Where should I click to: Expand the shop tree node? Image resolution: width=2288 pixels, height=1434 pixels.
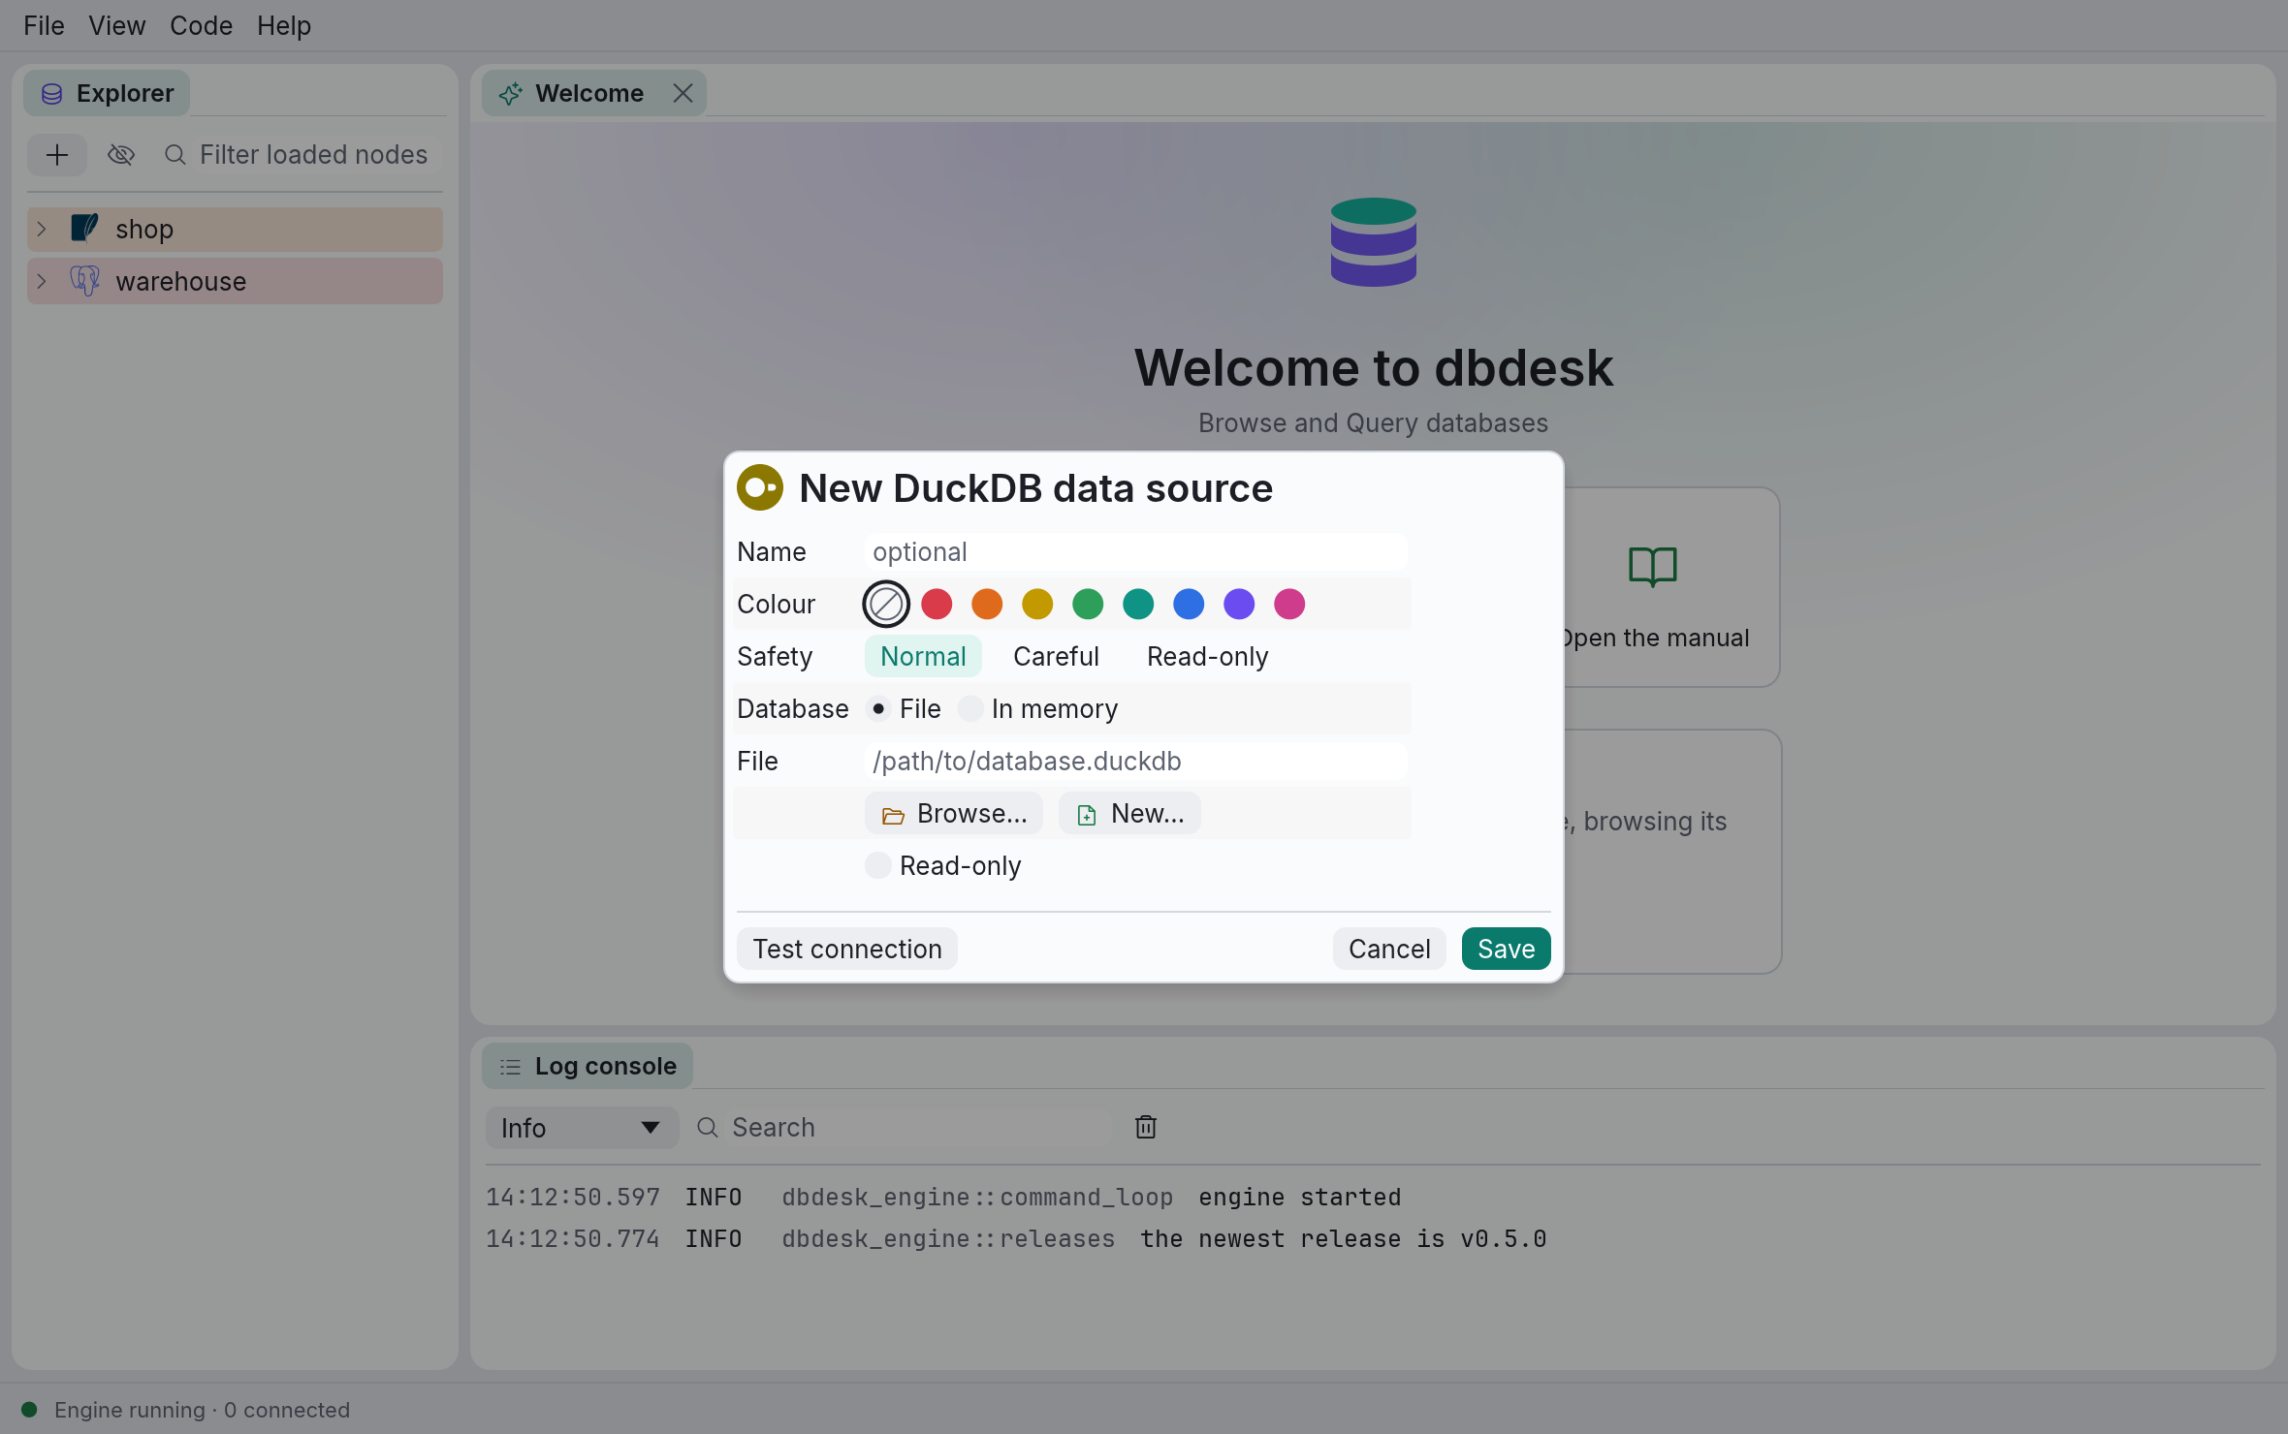[42, 229]
